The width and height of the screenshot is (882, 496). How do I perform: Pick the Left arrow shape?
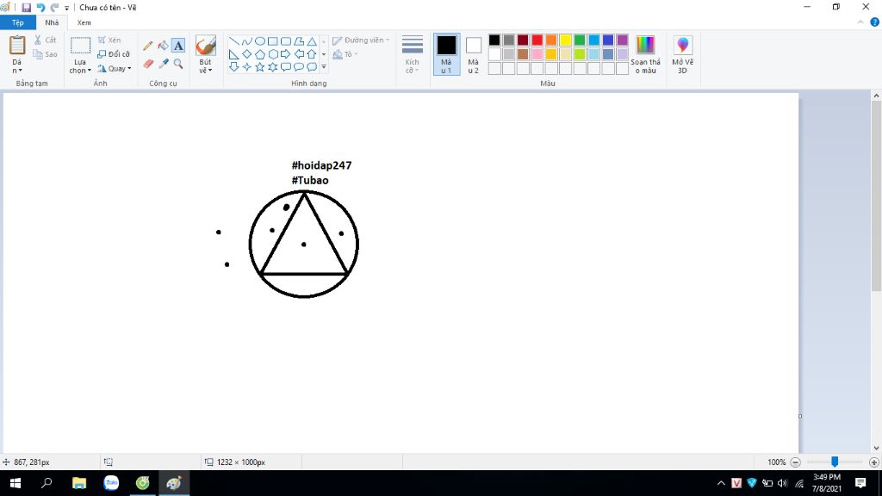[x=299, y=54]
